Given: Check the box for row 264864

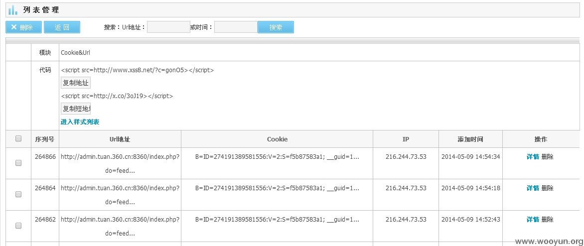Looking at the screenshot, I should pyautogui.click(x=18, y=194).
